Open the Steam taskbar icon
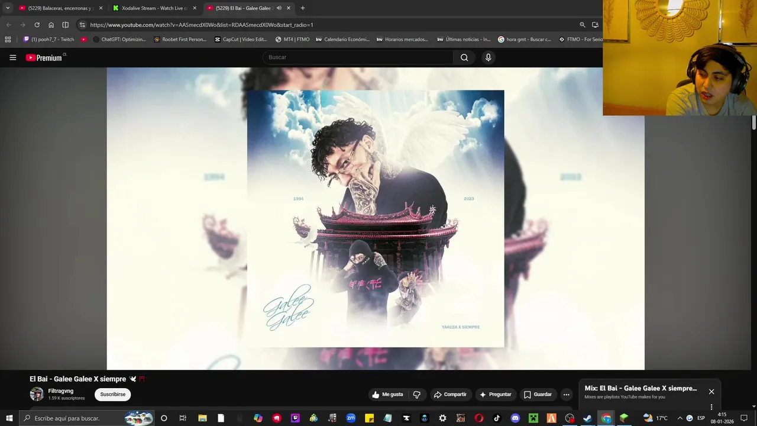The image size is (757, 426). tap(587, 418)
